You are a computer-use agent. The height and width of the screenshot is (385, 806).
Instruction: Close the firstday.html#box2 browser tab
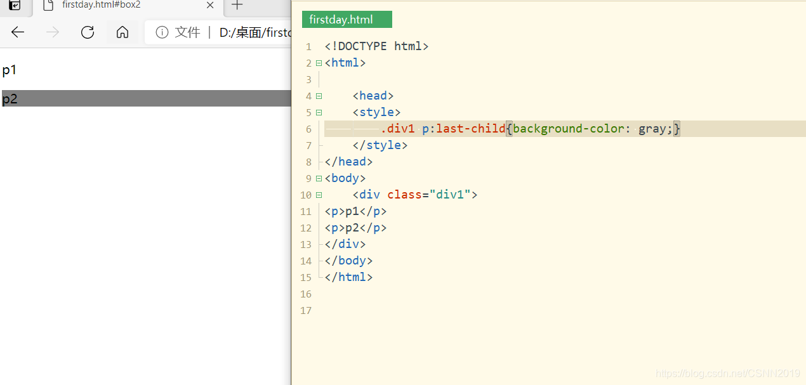pyautogui.click(x=210, y=5)
